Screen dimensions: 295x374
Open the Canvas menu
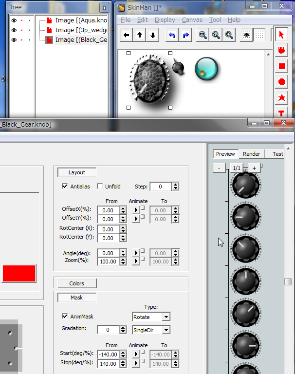pyautogui.click(x=192, y=20)
